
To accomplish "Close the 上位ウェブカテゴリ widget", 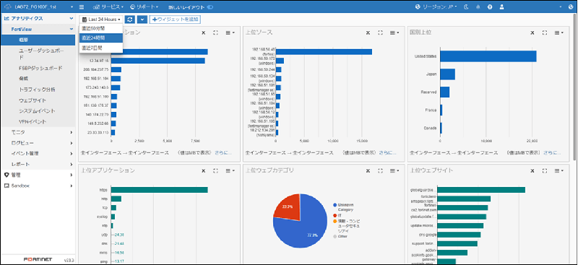I will (368, 170).
